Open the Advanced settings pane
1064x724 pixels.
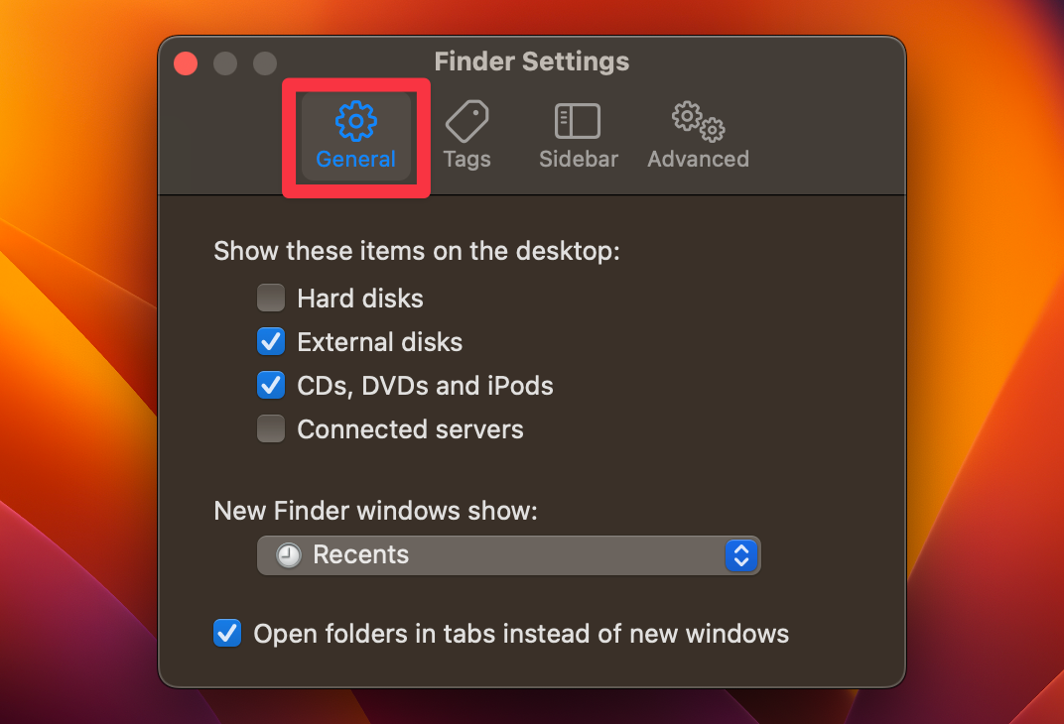click(698, 136)
